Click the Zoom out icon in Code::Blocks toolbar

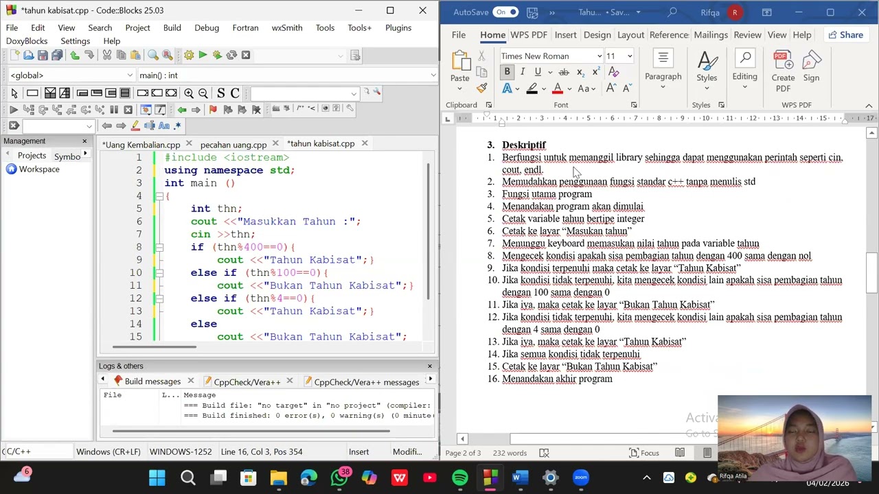(x=203, y=93)
